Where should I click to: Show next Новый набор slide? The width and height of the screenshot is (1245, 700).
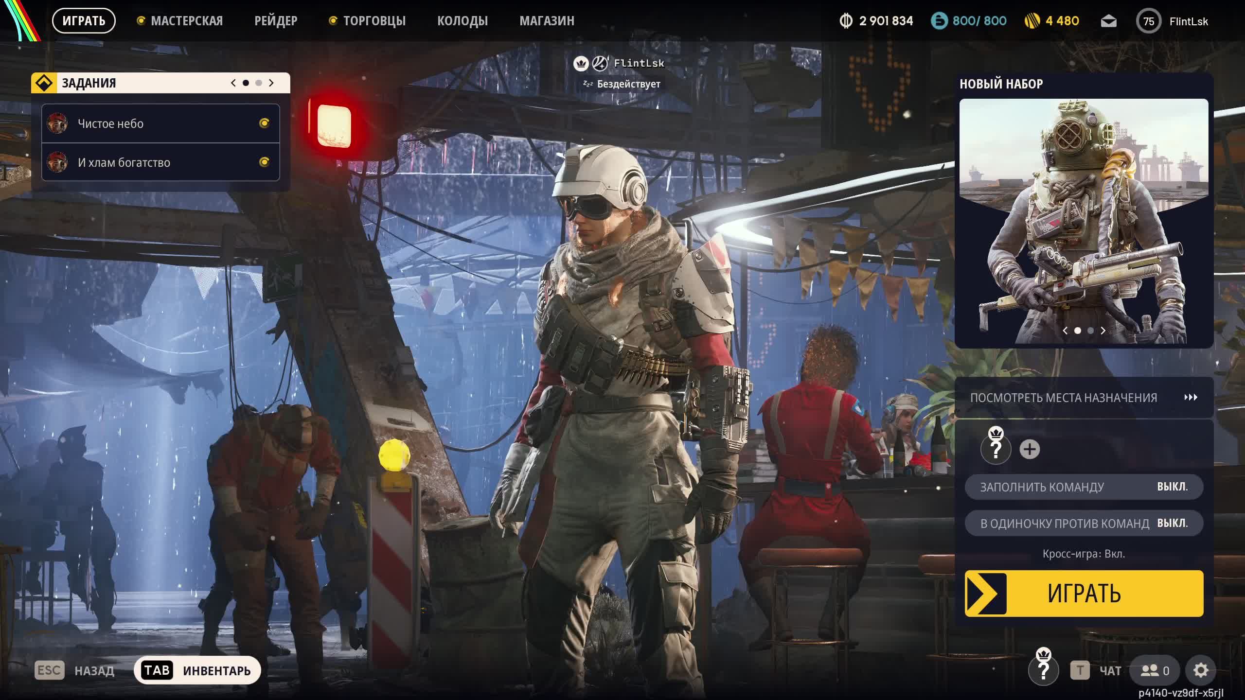pyautogui.click(x=1103, y=331)
